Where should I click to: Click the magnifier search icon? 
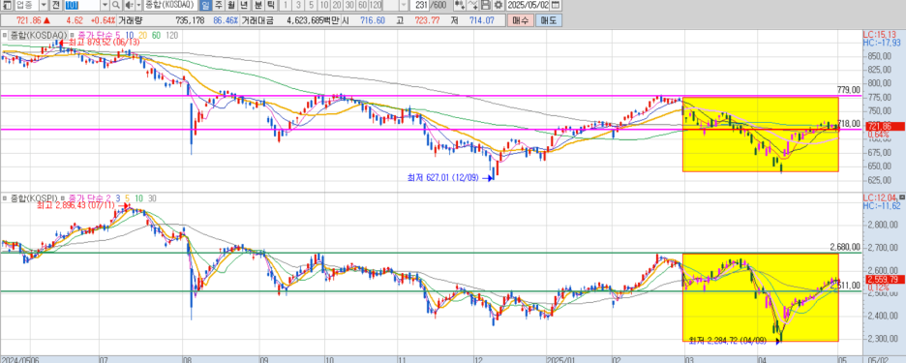click(116, 5)
